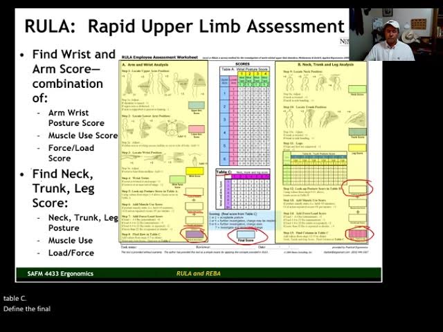
Task: Click 'RULA and REBA' footer text
Action: click(x=199, y=274)
